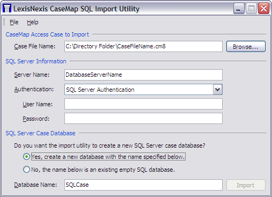
Task: Click the Password input field
Action: [x=143, y=118]
